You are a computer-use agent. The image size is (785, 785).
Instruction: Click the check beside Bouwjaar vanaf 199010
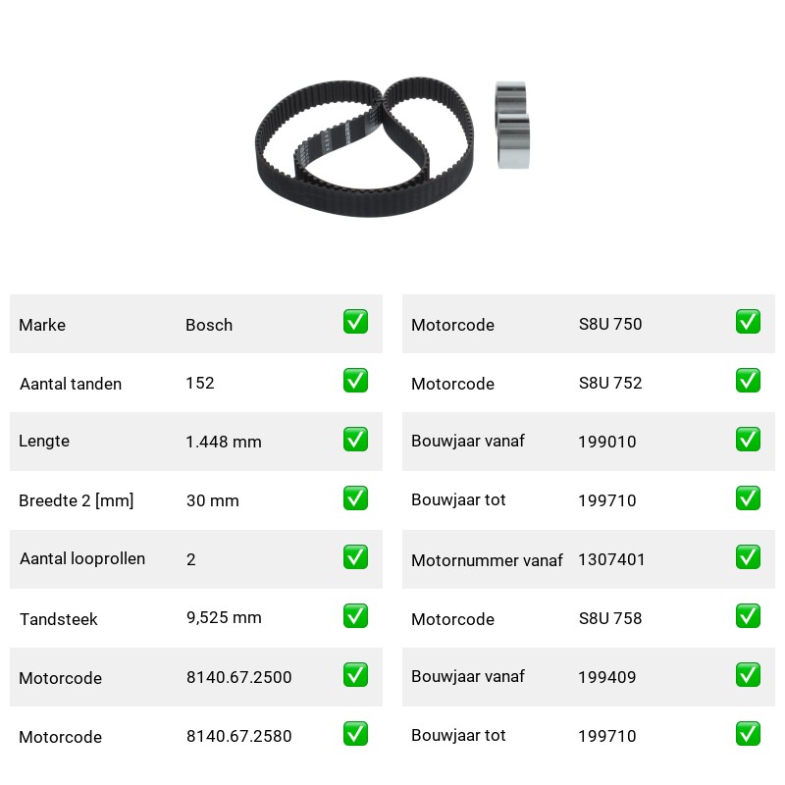tap(748, 440)
